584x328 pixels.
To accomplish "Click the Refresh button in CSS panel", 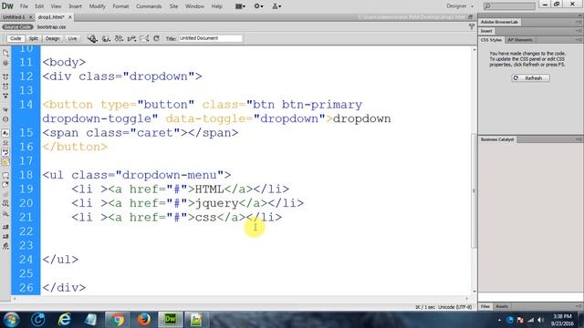I will point(530,78).
